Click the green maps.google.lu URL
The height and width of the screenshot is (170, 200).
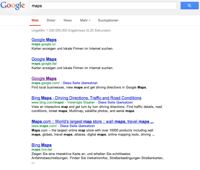click(44, 44)
